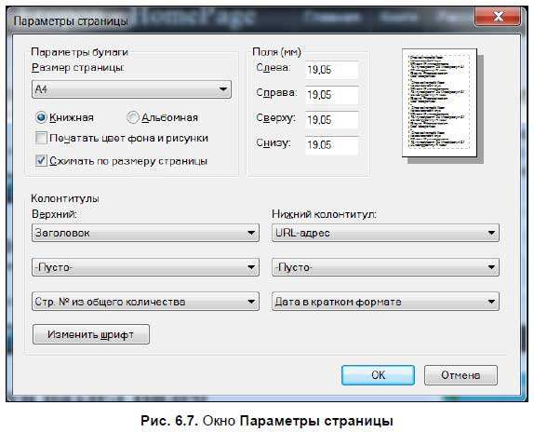Viewport: 534px width, 432px height.
Task: Focus the Сверху margin input field
Action: coord(332,120)
